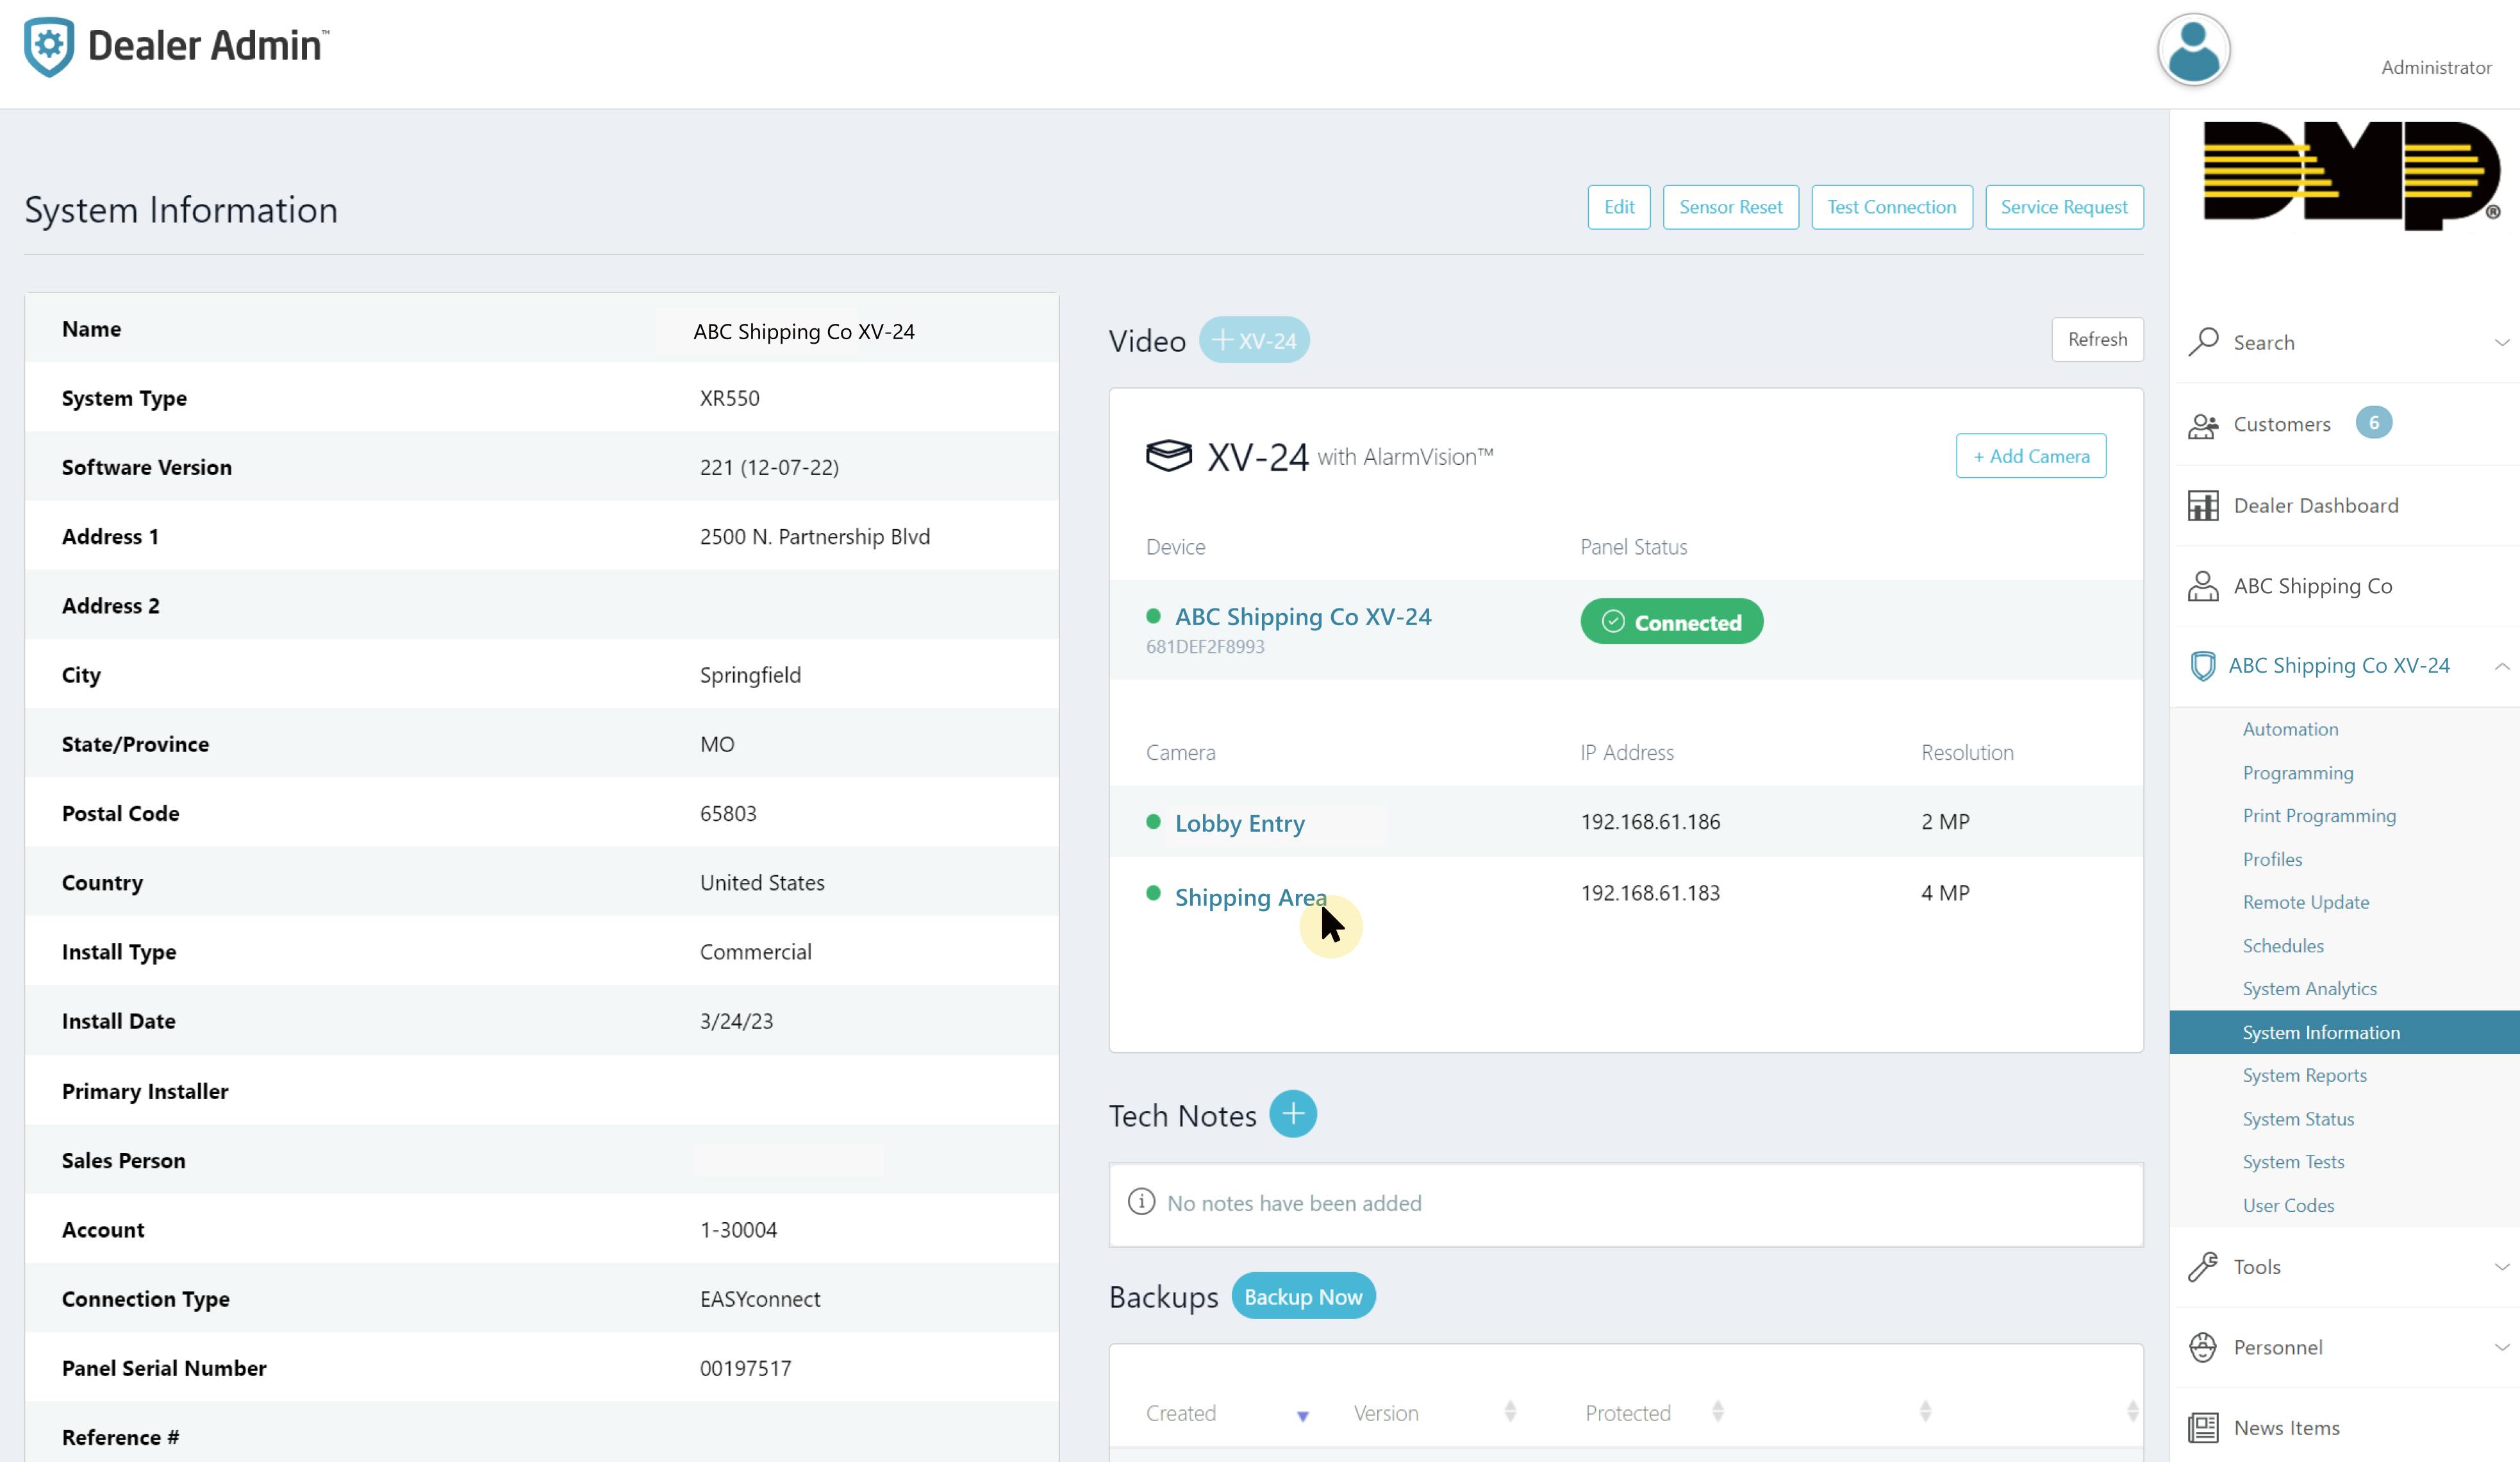Collapse the ABC Shipping Co XV-24 menu

[2500, 666]
